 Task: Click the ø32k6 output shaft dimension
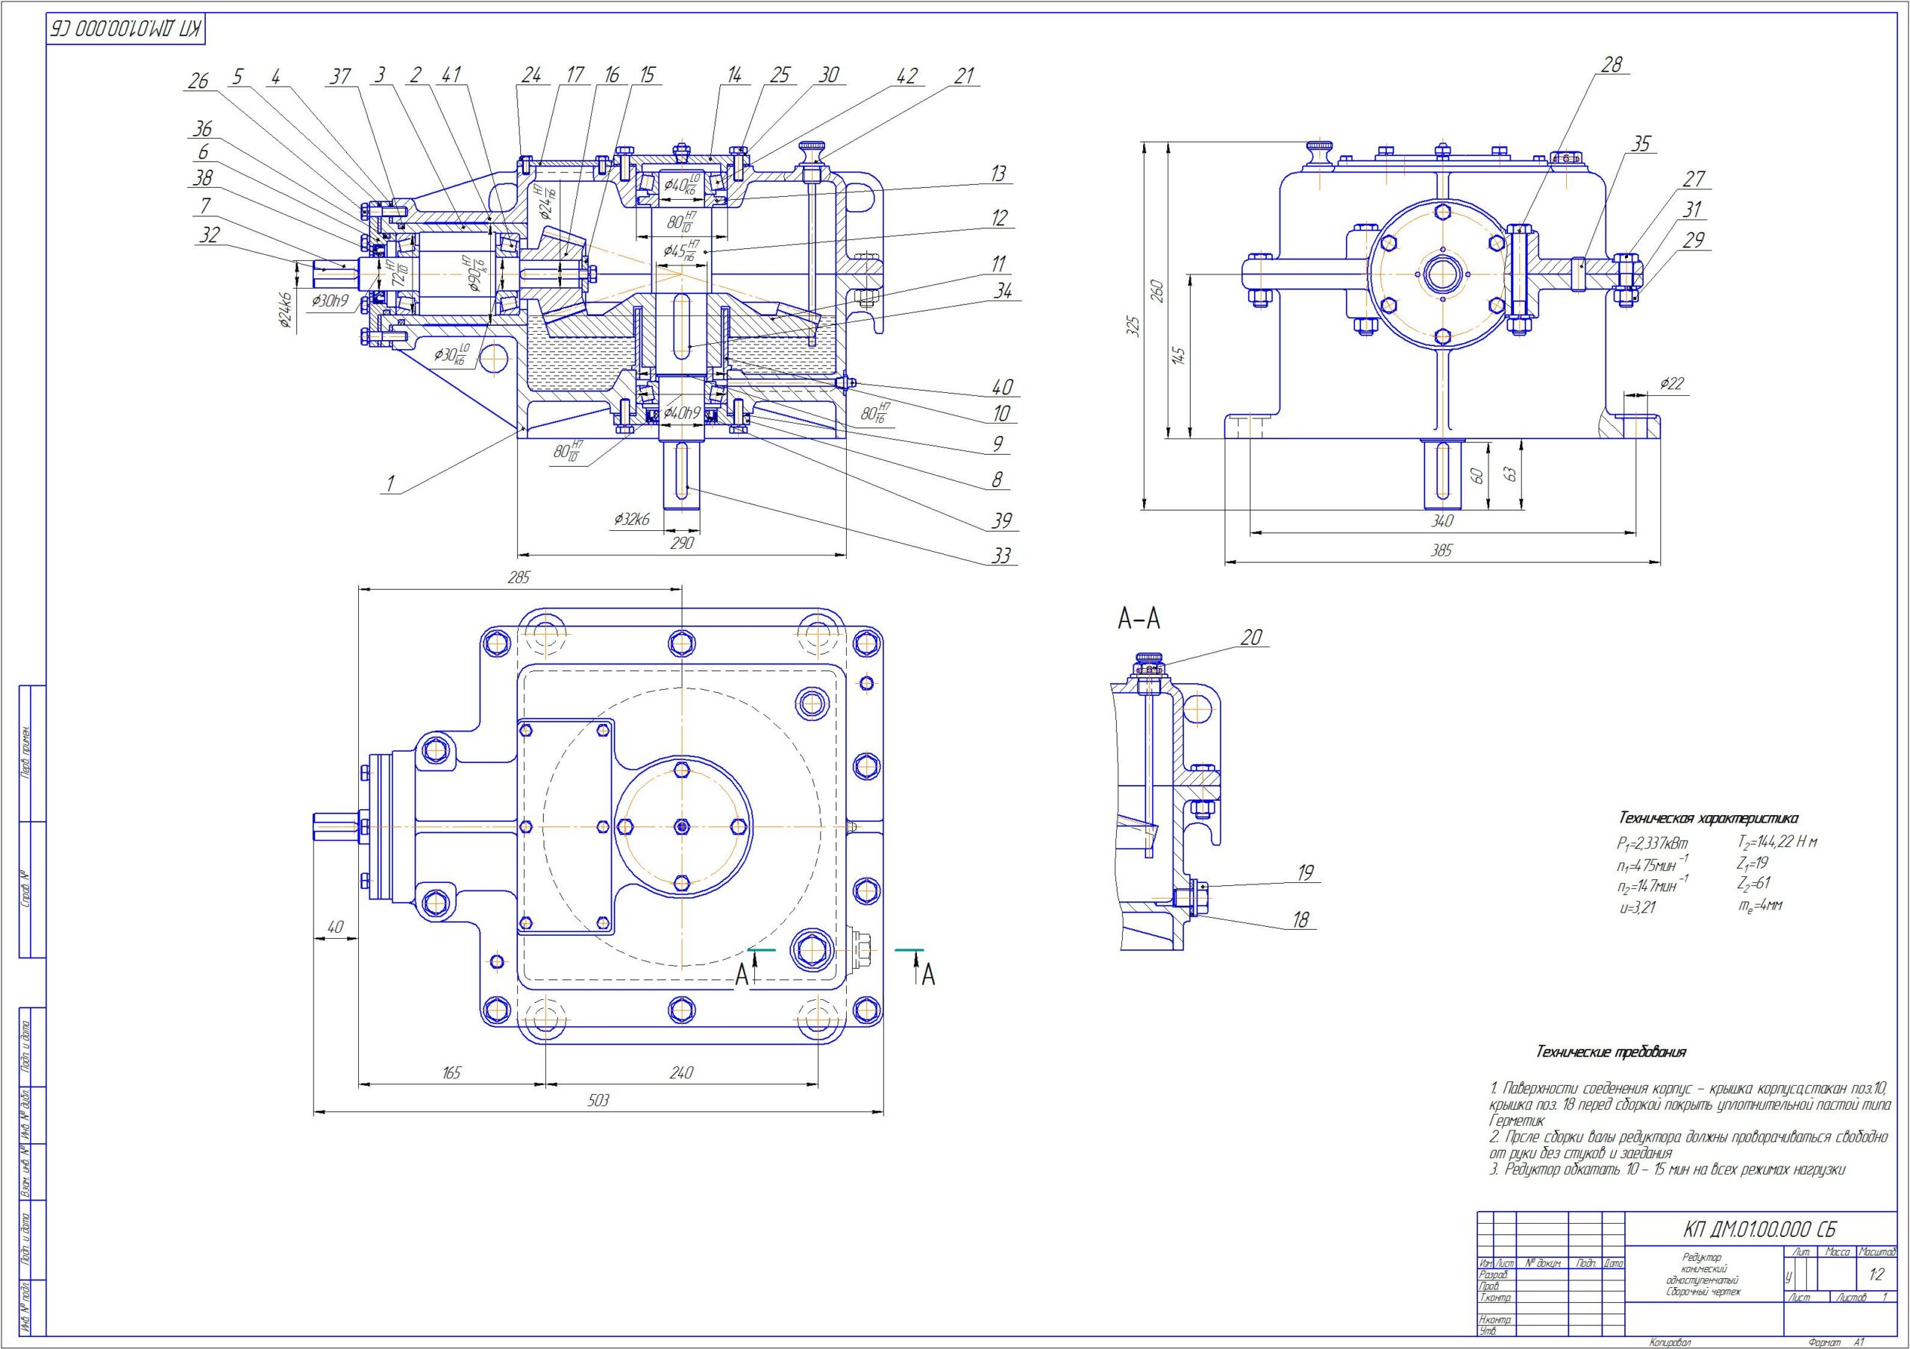tap(631, 519)
